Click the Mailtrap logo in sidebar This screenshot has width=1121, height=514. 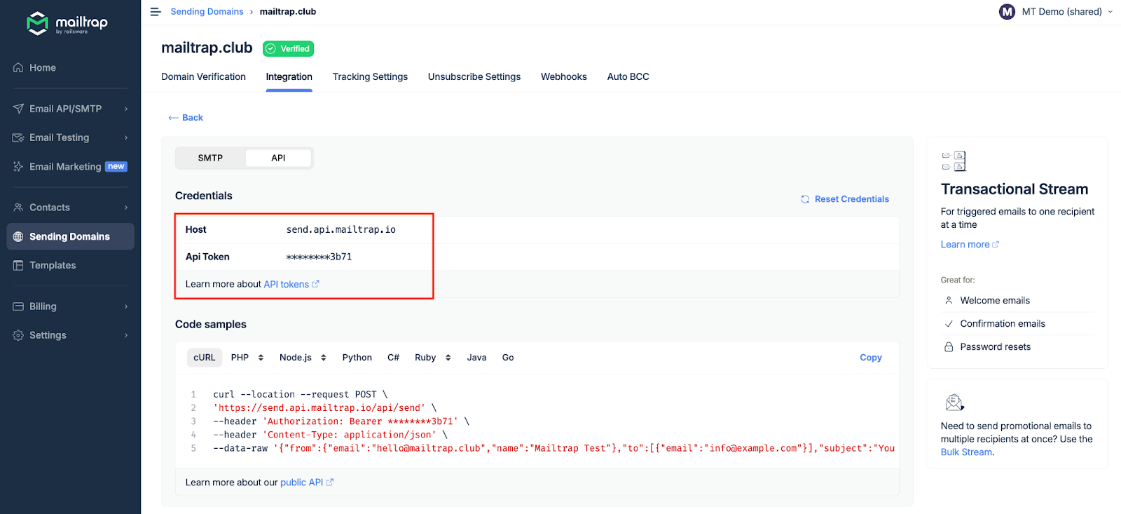click(67, 23)
